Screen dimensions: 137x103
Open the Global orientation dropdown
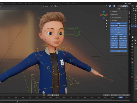pyautogui.click(x=47, y=6)
